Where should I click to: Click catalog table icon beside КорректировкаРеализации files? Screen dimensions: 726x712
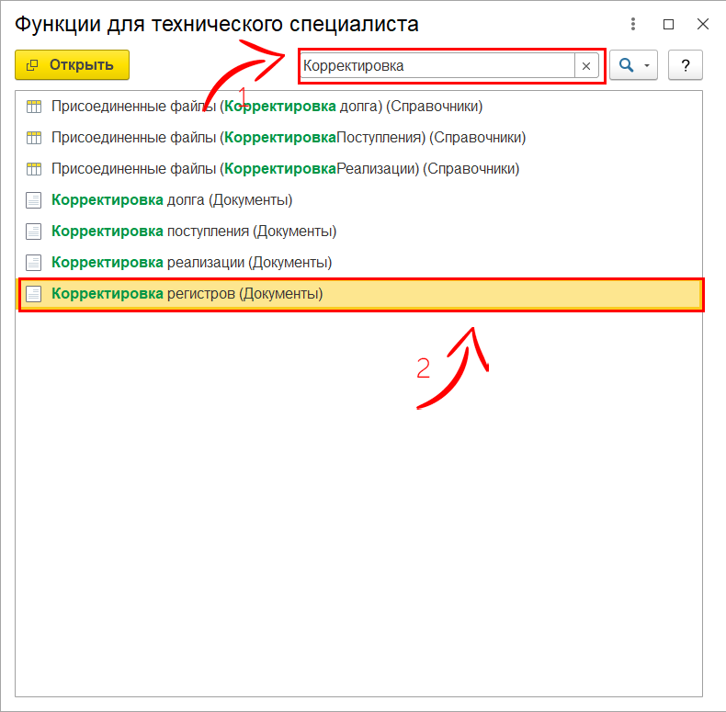[34, 169]
